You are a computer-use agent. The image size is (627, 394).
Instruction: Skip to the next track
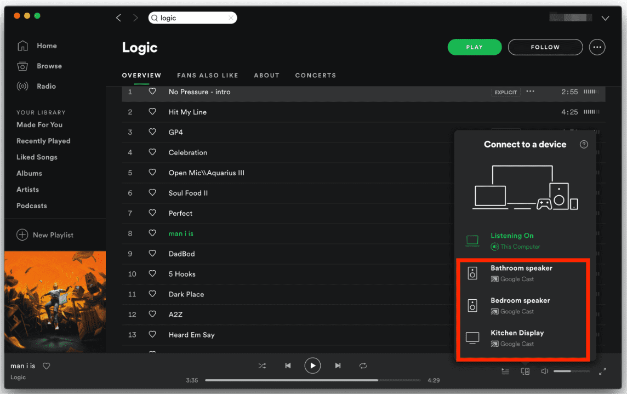(x=338, y=366)
